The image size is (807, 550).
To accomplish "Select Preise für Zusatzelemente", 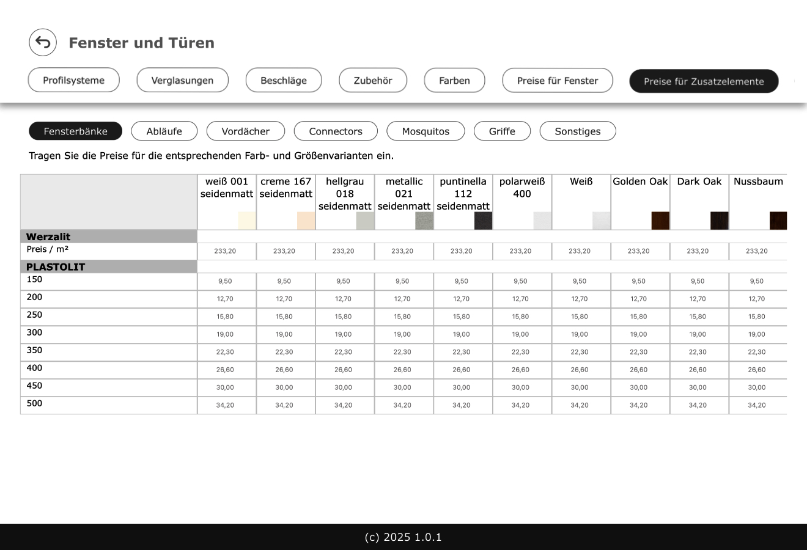I will click(x=704, y=81).
